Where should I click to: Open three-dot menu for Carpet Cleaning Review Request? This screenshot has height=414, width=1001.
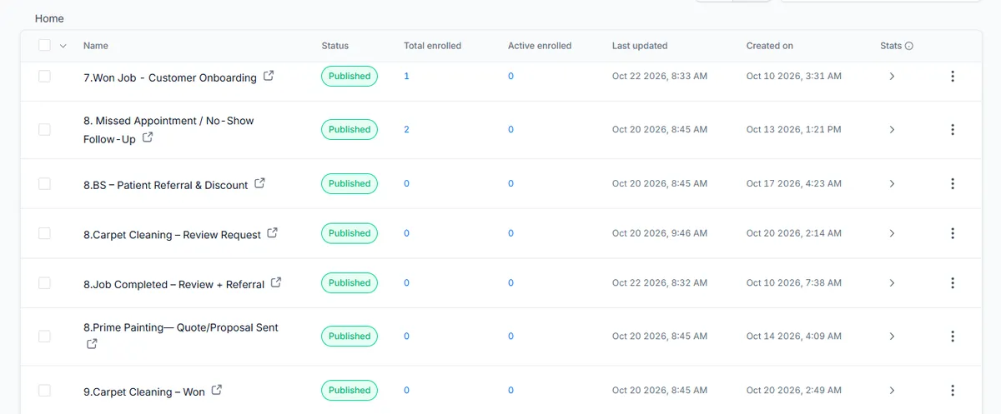(x=953, y=233)
